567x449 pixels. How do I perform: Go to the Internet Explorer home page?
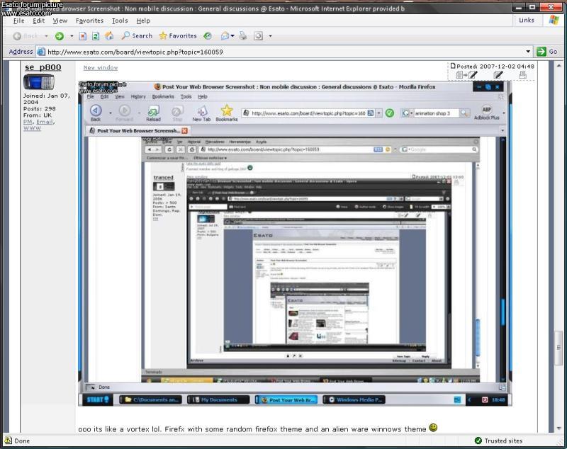pos(109,35)
